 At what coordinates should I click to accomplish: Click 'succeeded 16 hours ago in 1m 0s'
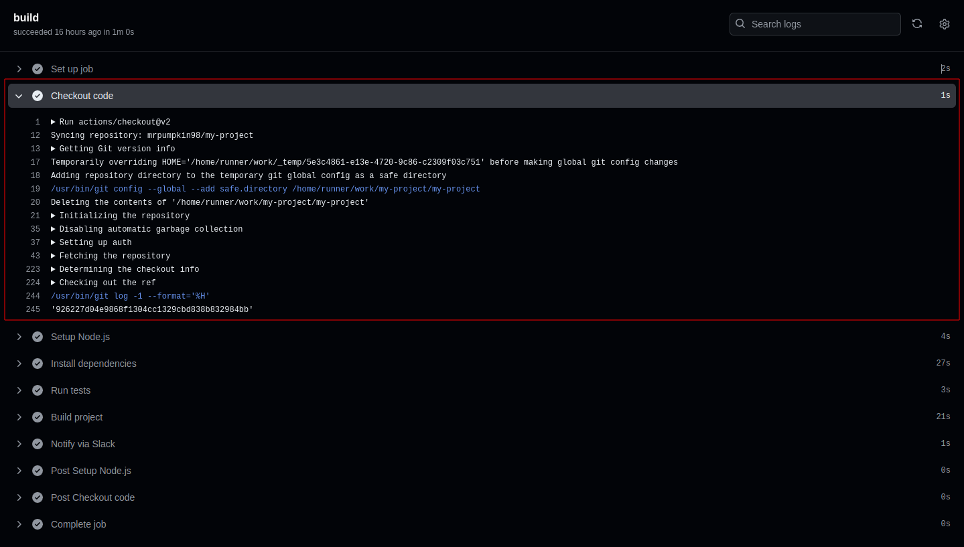(x=74, y=32)
